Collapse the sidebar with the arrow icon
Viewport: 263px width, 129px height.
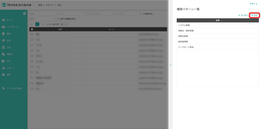point(24,13)
